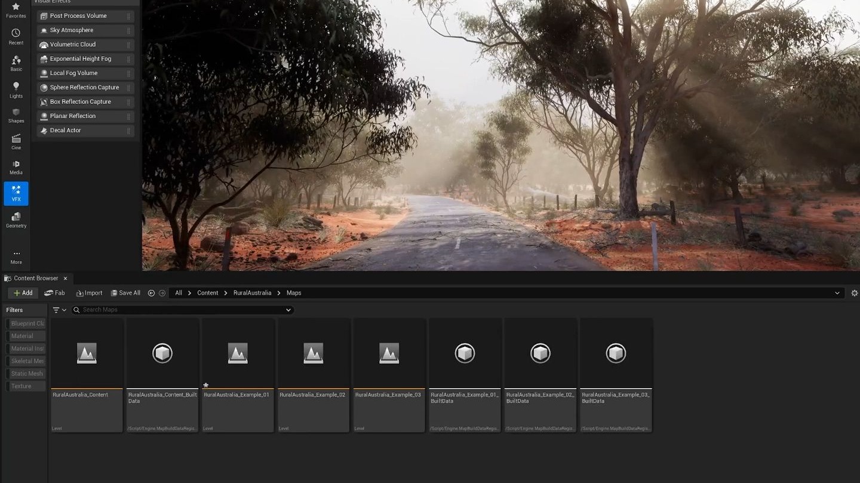Go forward in Content Browser history
The image size is (860, 483).
[x=162, y=293]
